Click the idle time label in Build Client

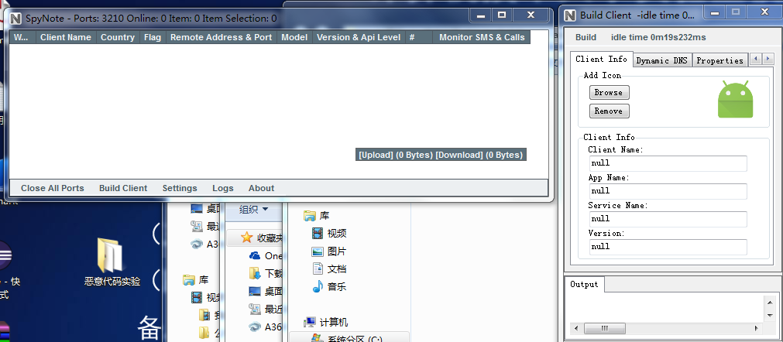pyautogui.click(x=658, y=37)
